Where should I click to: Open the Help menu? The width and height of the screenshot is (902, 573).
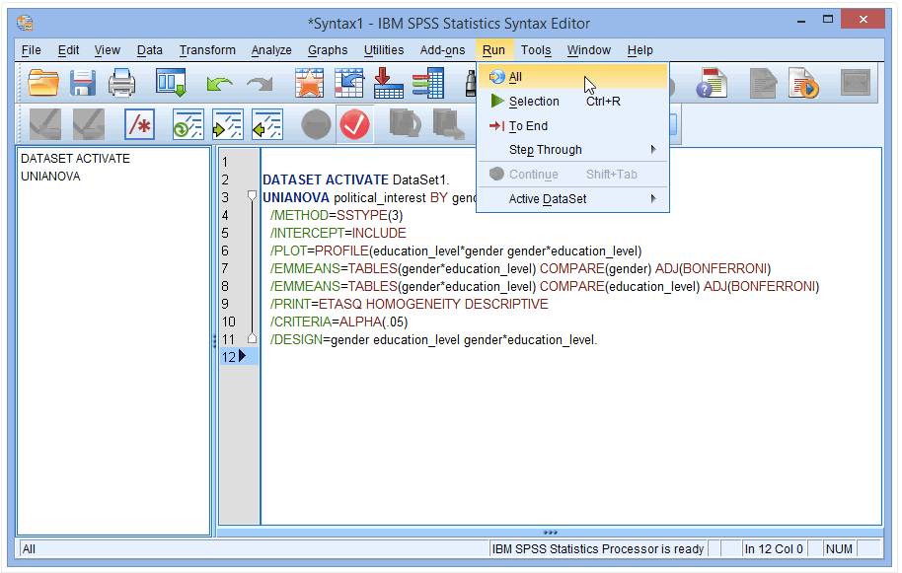[x=639, y=50]
